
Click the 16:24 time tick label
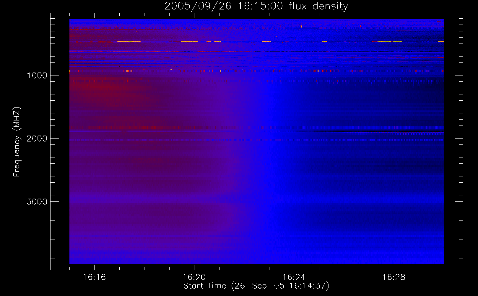click(294, 277)
